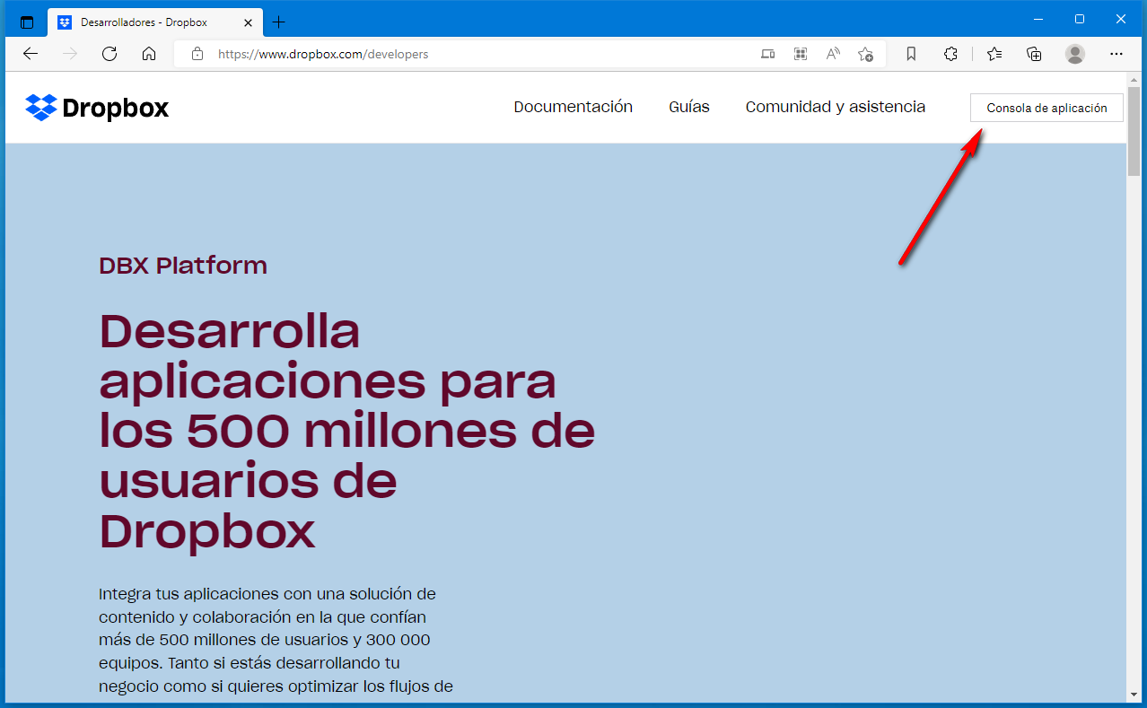1147x708 pixels.
Task: Open the Extensions puzzle icon
Action: click(950, 54)
